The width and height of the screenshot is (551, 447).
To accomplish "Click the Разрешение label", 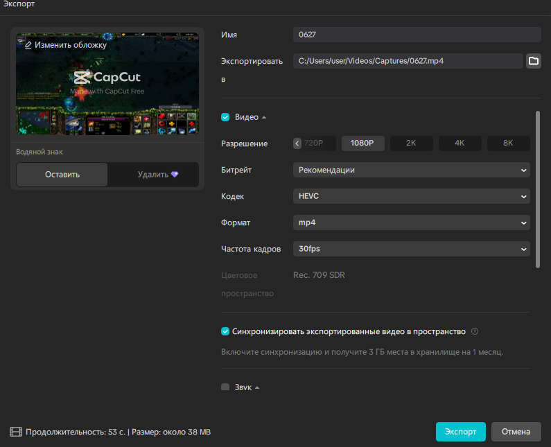I will (x=244, y=143).
